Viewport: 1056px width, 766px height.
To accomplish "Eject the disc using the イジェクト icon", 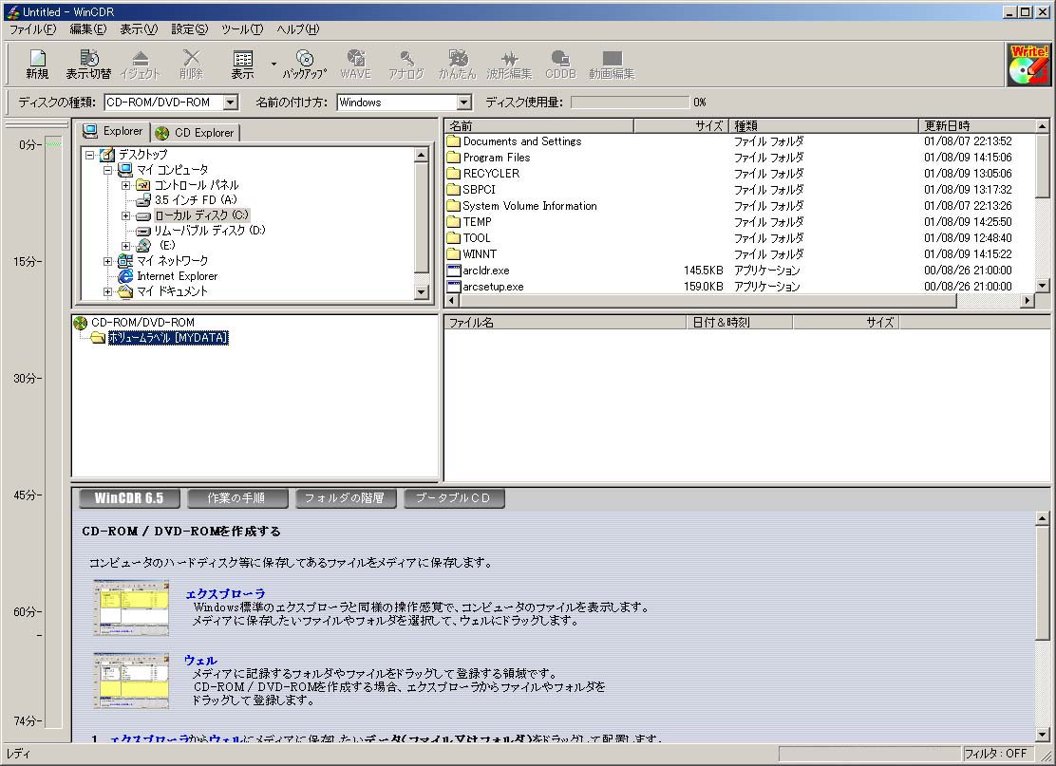I will click(140, 64).
